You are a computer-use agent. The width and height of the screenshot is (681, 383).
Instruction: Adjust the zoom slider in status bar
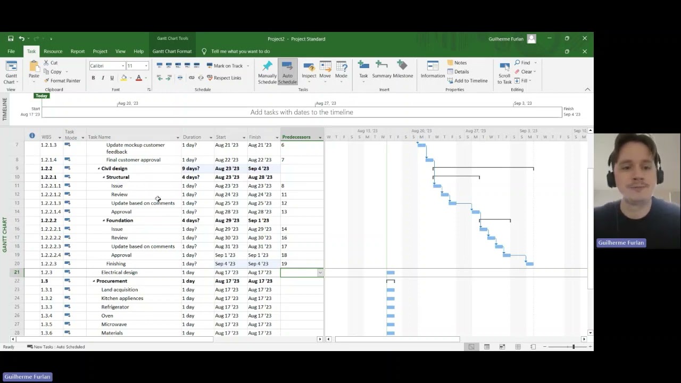574,347
